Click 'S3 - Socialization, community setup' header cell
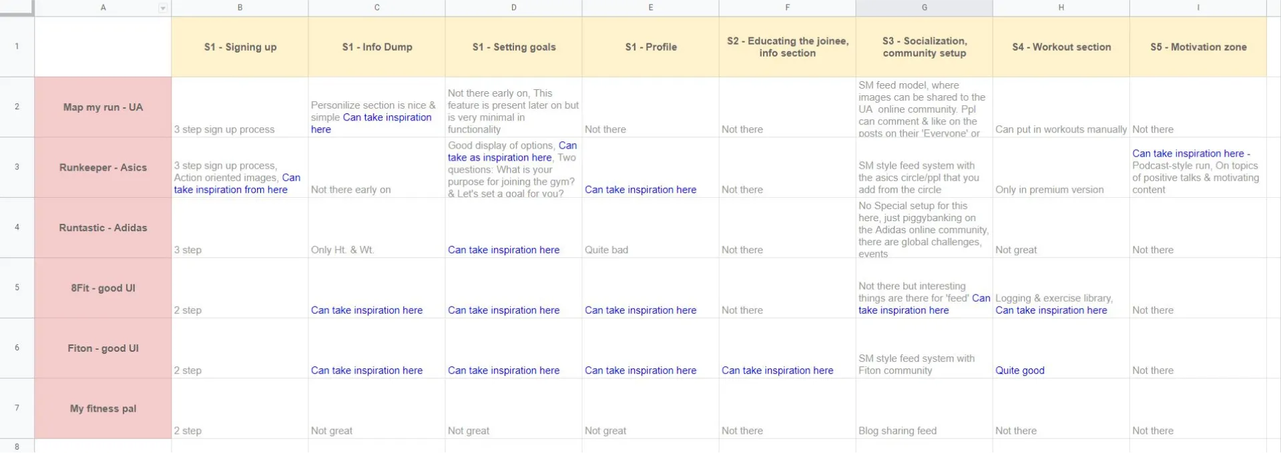 pos(924,47)
